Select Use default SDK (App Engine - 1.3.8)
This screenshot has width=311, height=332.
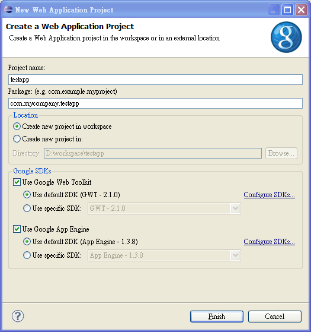click(80, 242)
